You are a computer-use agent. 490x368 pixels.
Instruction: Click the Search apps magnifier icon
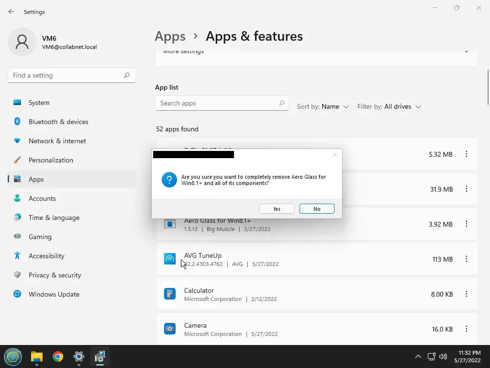coord(281,103)
